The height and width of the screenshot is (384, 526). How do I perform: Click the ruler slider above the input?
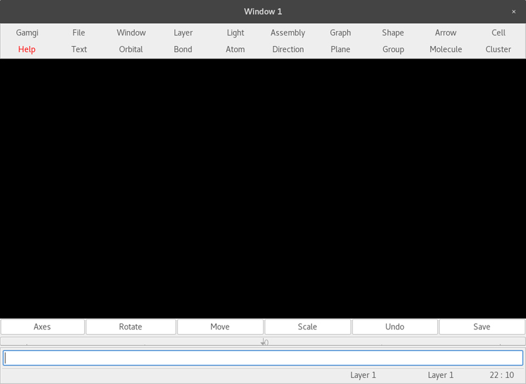(x=263, y=341)
